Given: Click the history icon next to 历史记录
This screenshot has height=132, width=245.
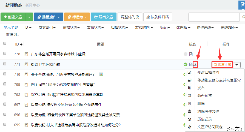Looking at the screenshot, I should click(189, 119).
